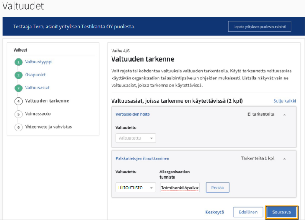Return to the Valtuusasiat step
The height and width of the screenshot is (220, 305).
(x=37, y=88)
